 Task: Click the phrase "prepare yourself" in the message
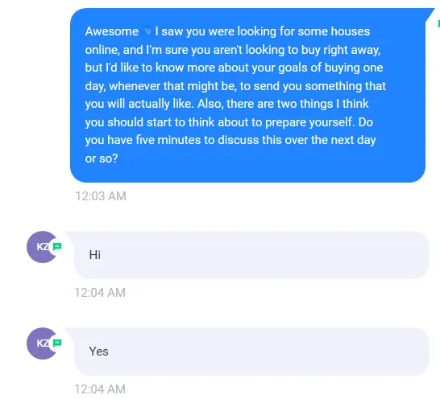click(309, 122)
